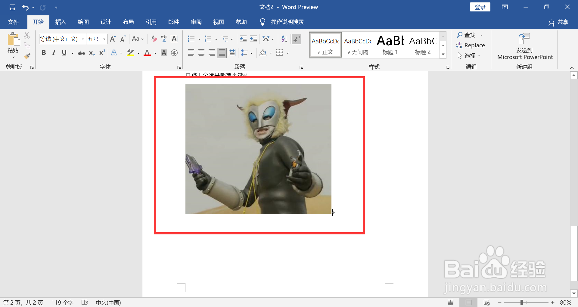Decrease paragraph indent

click(243, 39)
